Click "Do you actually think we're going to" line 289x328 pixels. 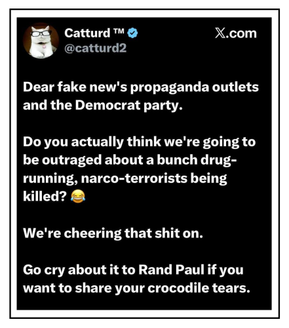pos(139,142)
